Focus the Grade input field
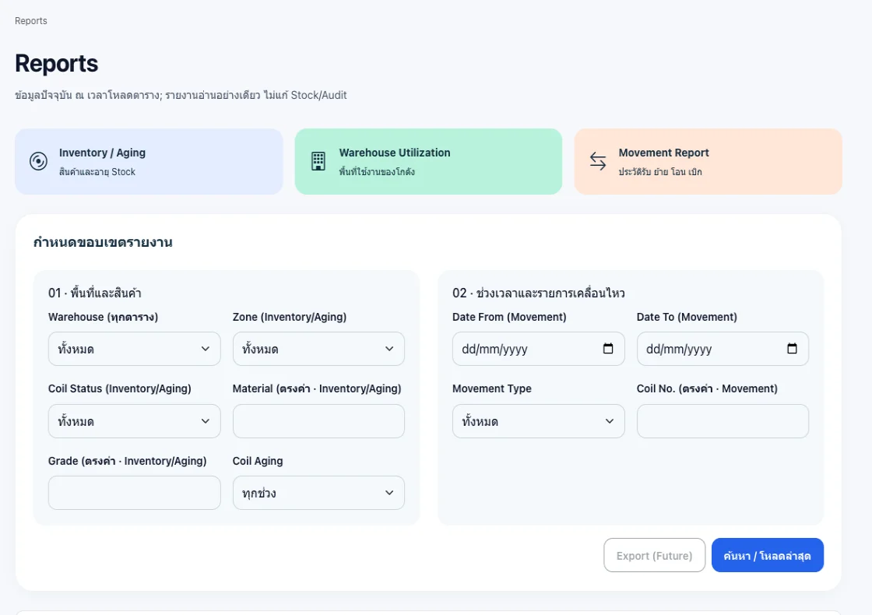 (135, 493)
